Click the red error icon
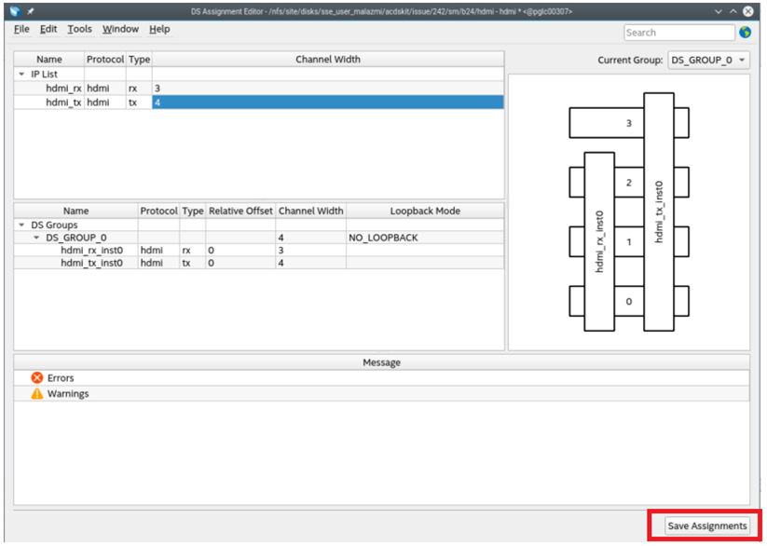767x546 pixels. pyautogui.click(x=37, y=378)
